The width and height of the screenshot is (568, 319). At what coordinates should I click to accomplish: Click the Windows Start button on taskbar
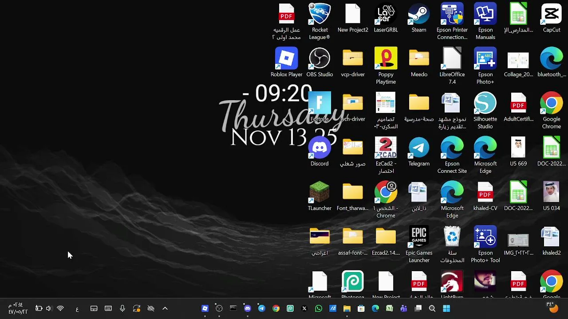[446, 308]
